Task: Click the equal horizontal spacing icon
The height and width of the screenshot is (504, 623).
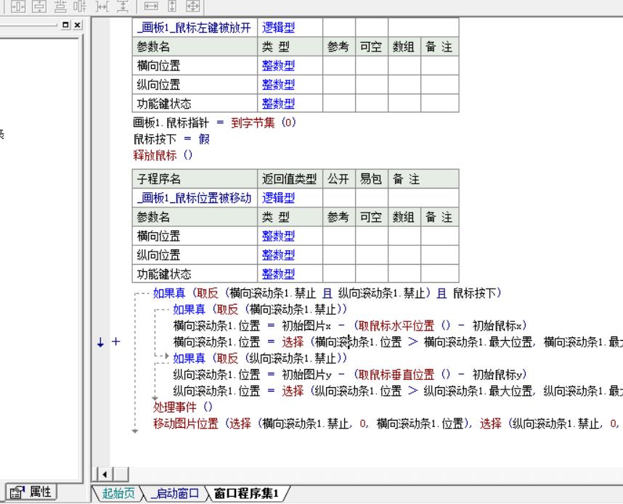Action: click(x=102, y=6)
